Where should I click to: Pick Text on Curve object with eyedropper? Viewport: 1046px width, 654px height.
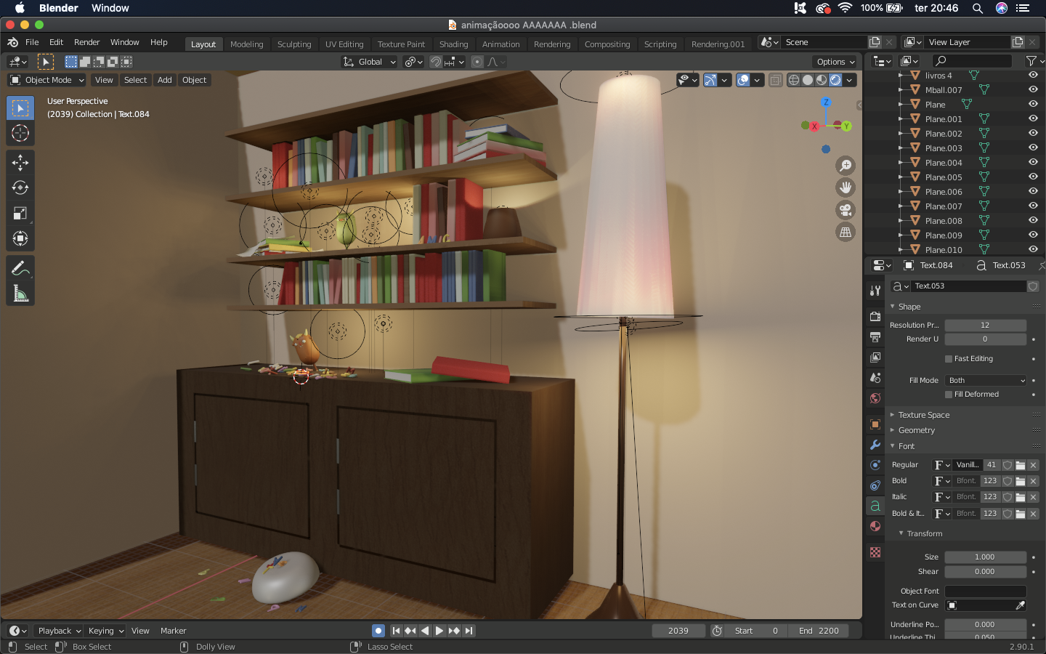[1020, 605]
